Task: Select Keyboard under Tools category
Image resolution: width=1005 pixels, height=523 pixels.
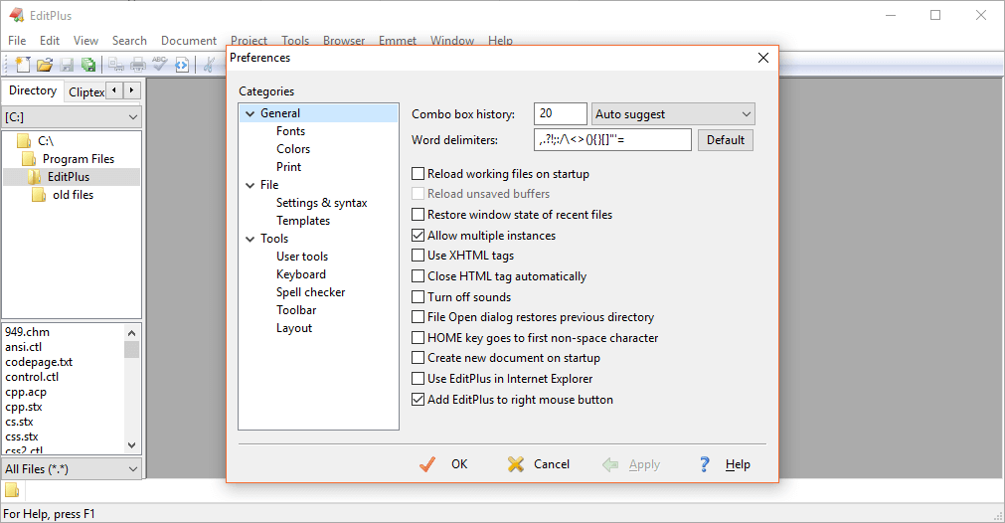Action: click(x=300, y=274)
